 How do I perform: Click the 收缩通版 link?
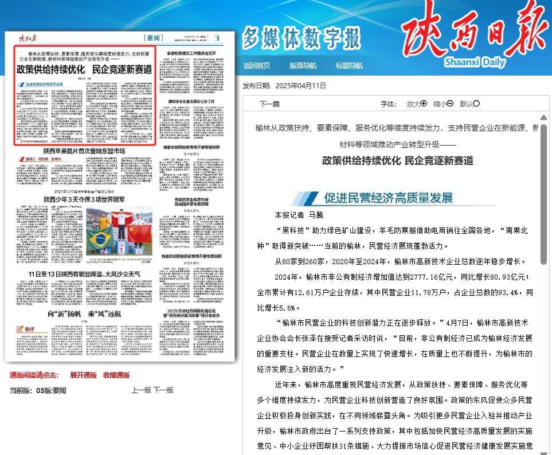point(116,375)
